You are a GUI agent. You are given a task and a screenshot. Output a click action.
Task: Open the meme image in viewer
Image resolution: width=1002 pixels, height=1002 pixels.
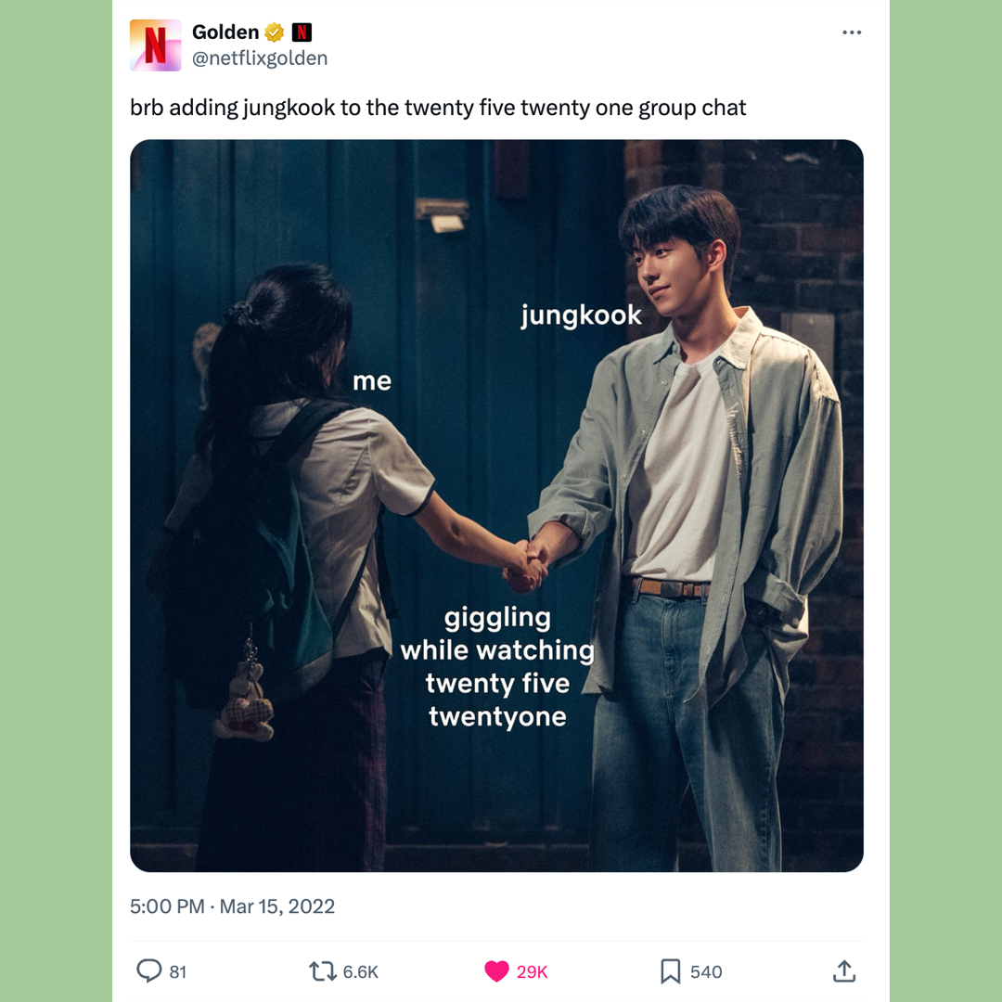pyautogui.click(x=496, y=506)
